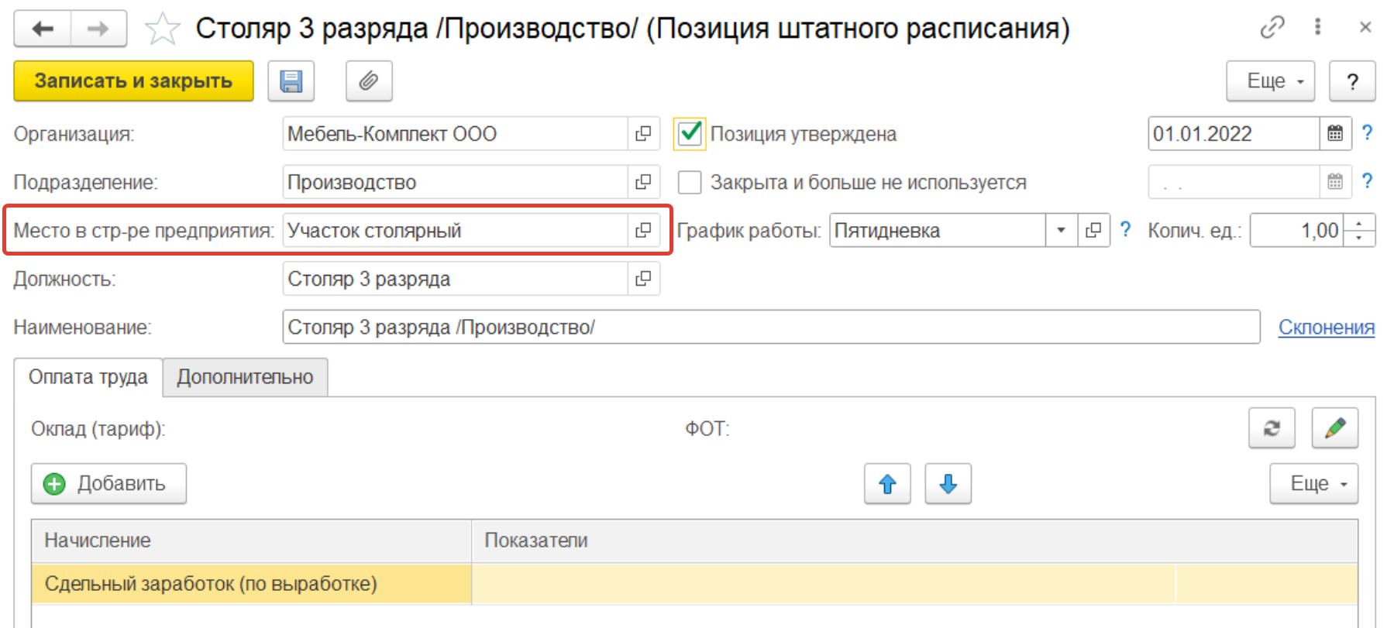
Task: Click the green pencil edit icon
Action: [1334, 428]
